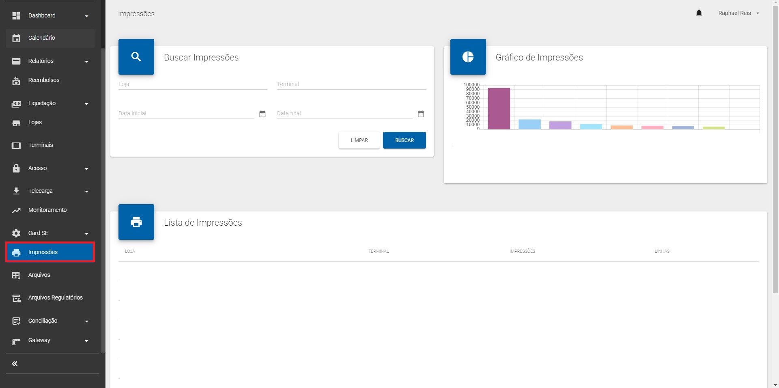Collapse the sidebar with double chevron
The width and height of the screenshot is (779, 388).
click(15, 364)
